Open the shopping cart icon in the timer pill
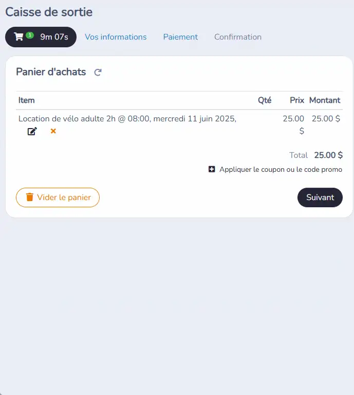354x395 pixels. tap(18, 37)
